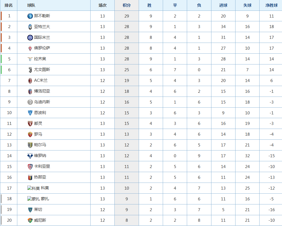Viewport: 282px width, 226px height.
Task: Click the Fiorentina team crest icon
Action: tap(30, 48)
